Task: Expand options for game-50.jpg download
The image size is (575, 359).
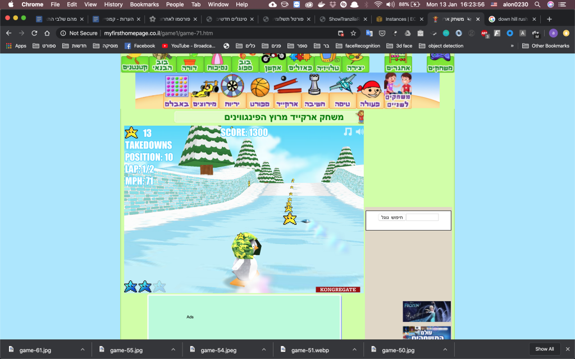Action: coord(445,350)
